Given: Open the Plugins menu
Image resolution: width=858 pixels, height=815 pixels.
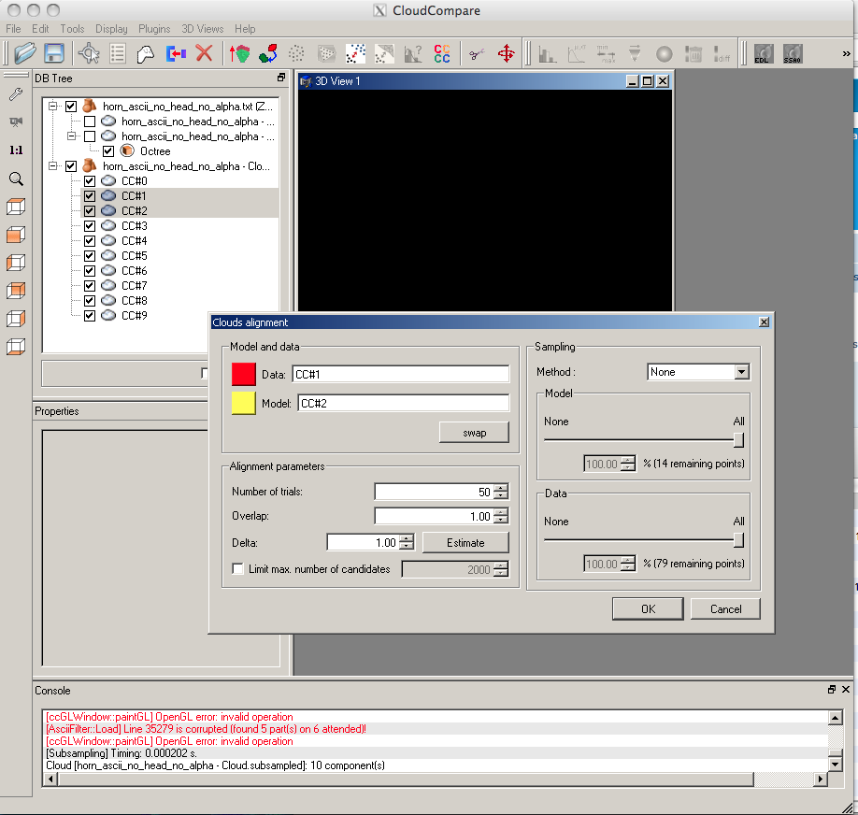Looking at the screenshot, I should point(153,28).
